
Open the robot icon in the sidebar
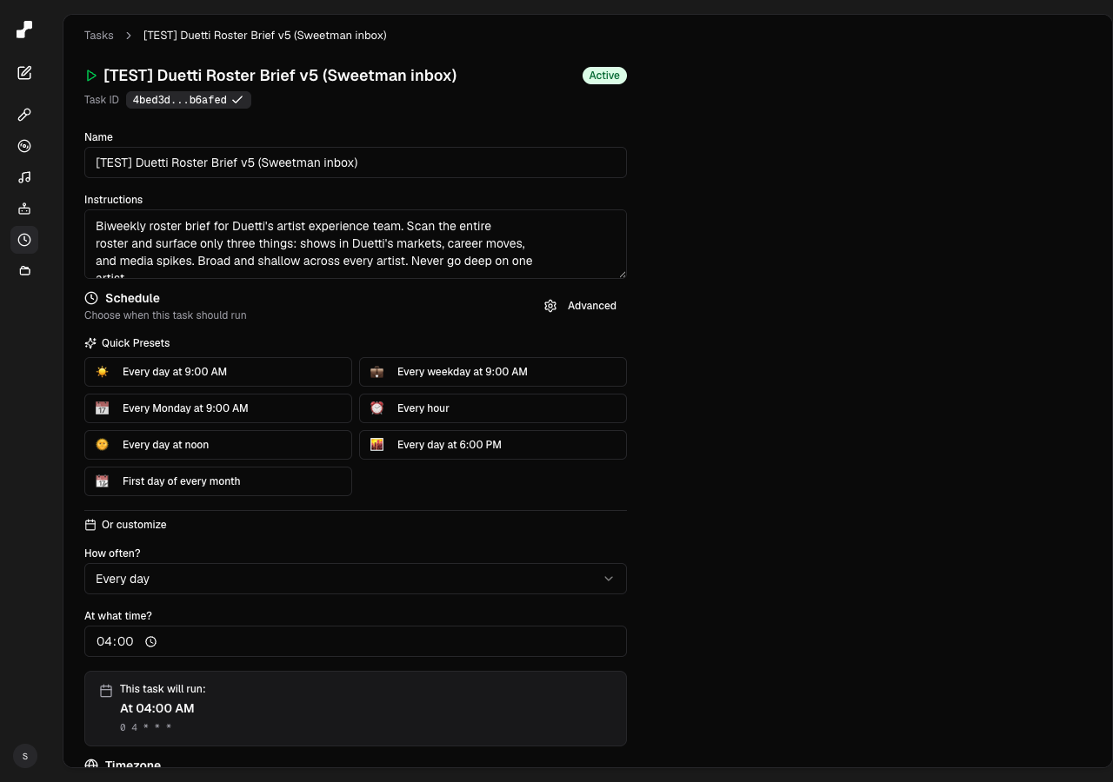24,209
